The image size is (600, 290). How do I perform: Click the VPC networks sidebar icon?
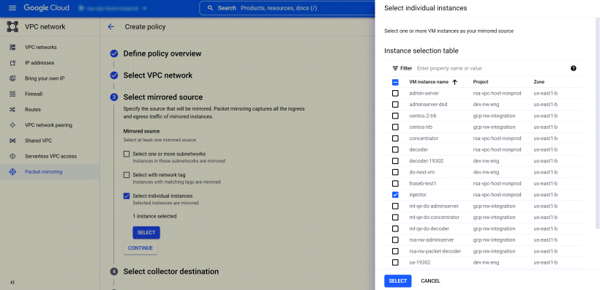12,47
